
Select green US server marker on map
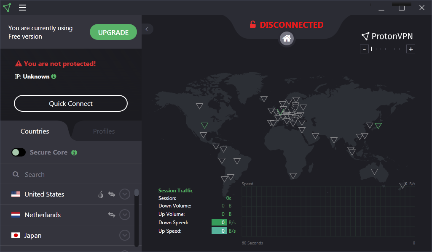pos(204,126)
